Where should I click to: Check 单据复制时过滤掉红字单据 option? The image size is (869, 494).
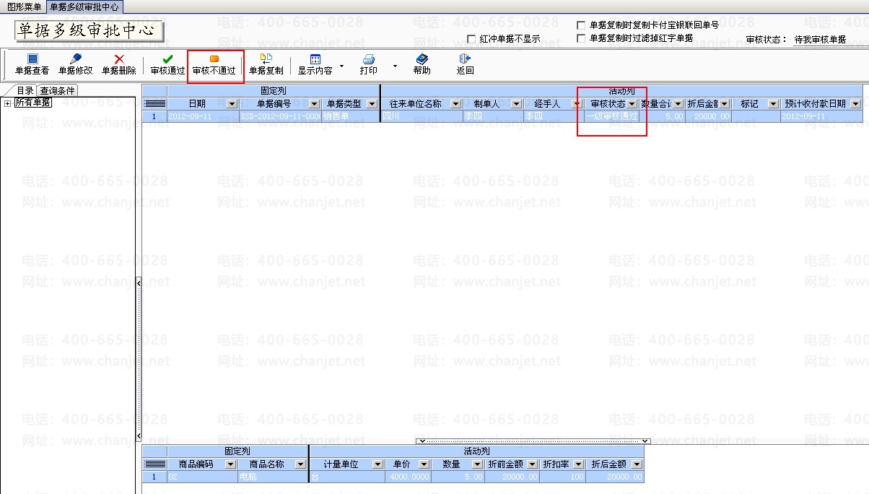581,39
